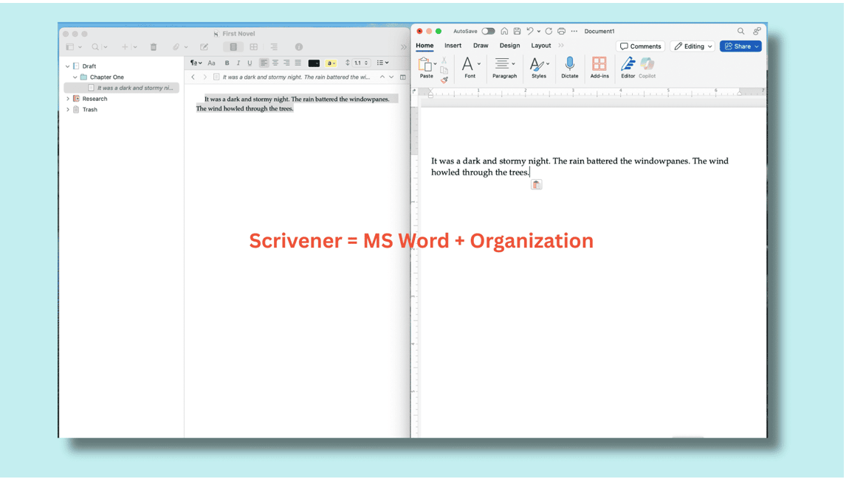849x479 pixels.
Task: Open the Word Paste dropdown arrow
Action: click(435, 64)
